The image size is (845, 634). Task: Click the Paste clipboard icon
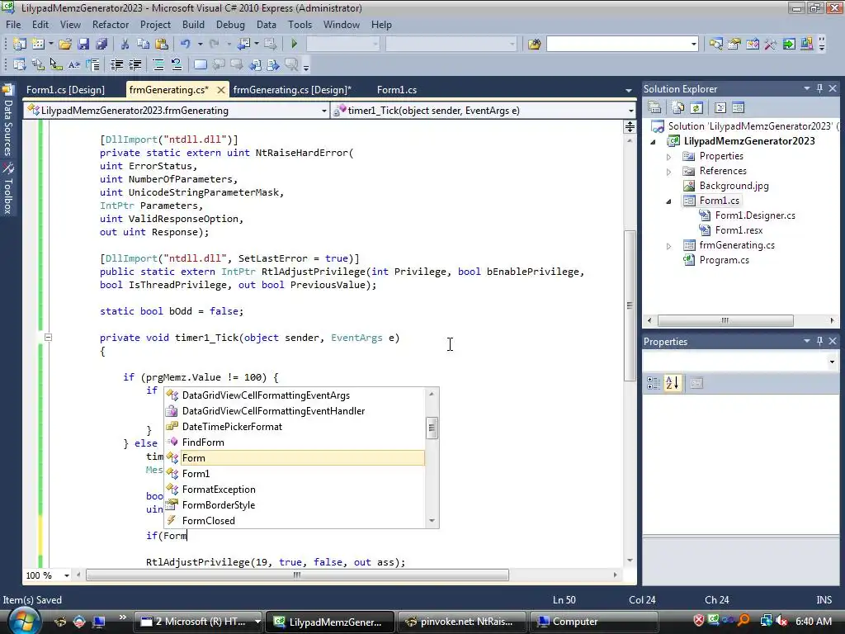tap(161, 44)
